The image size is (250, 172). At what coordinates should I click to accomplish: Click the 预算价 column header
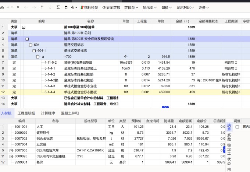136,121
